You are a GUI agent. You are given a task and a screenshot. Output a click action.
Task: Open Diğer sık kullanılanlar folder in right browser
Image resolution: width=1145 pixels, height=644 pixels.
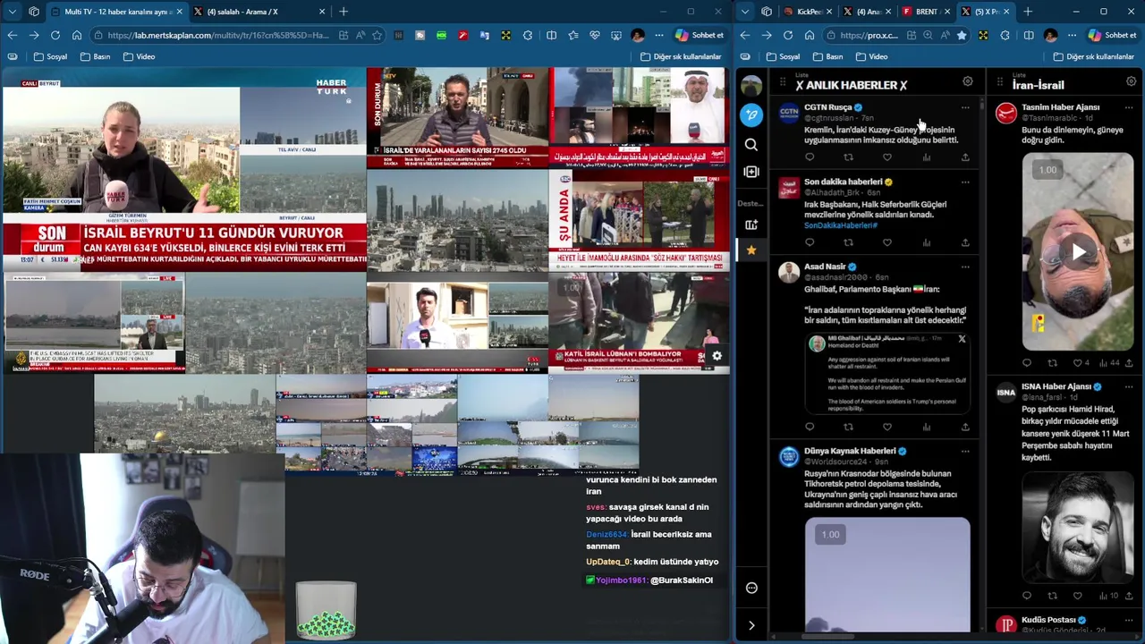1094,56
